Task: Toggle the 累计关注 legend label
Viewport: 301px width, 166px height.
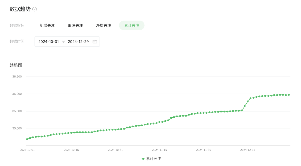Action: pyautogui.click(x=154, y=159)
